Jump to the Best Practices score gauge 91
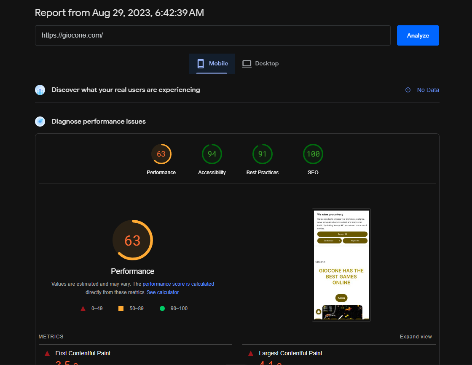Screen dimensions: 472x365 (263, 154)
